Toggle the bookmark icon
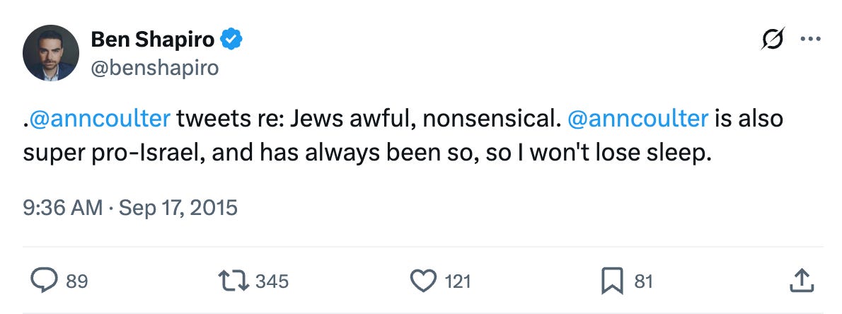842x314 pixels. point(611,281)
